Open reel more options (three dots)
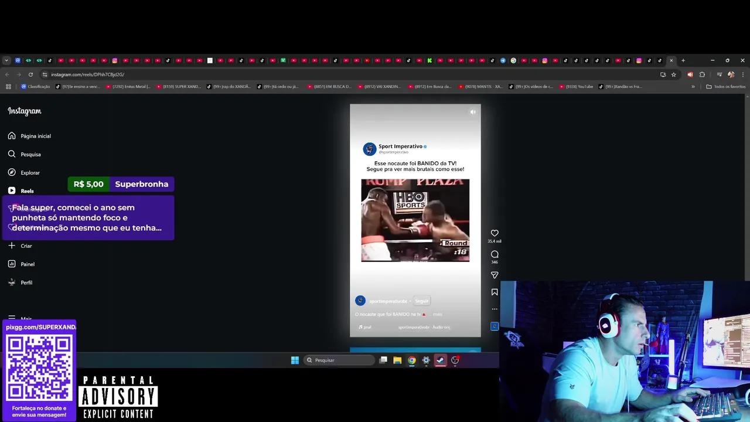The height and width of the screenshot is (422, 750). [495, 309]
